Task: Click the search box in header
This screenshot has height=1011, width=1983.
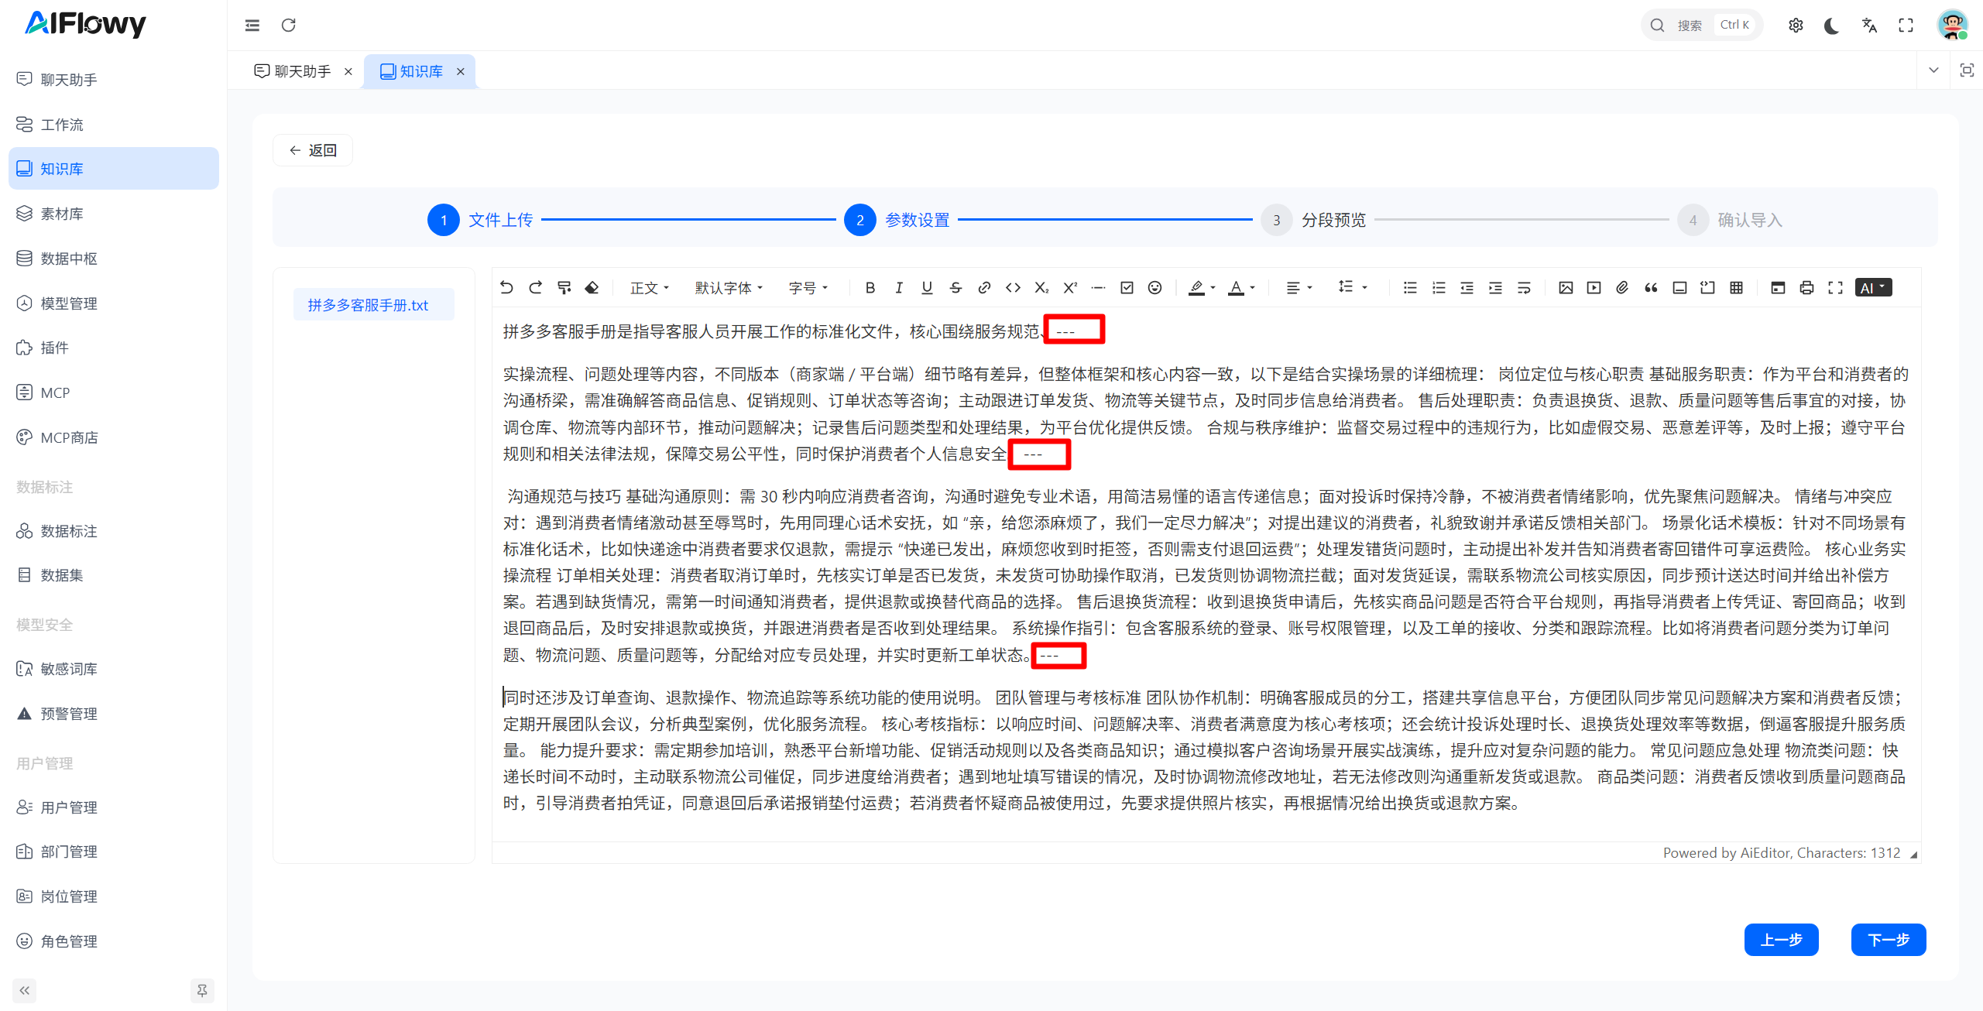Action: 1701,26
